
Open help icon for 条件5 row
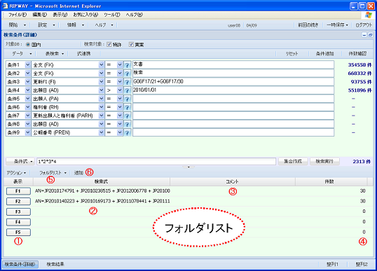point(128,99)
